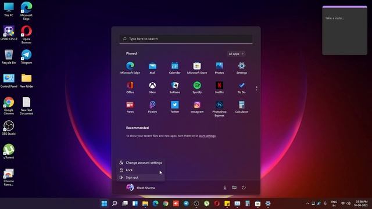The width and height of the screenshot is (372, 209).
Task: Open the Mail pinned app
Action: pos(152,68)
